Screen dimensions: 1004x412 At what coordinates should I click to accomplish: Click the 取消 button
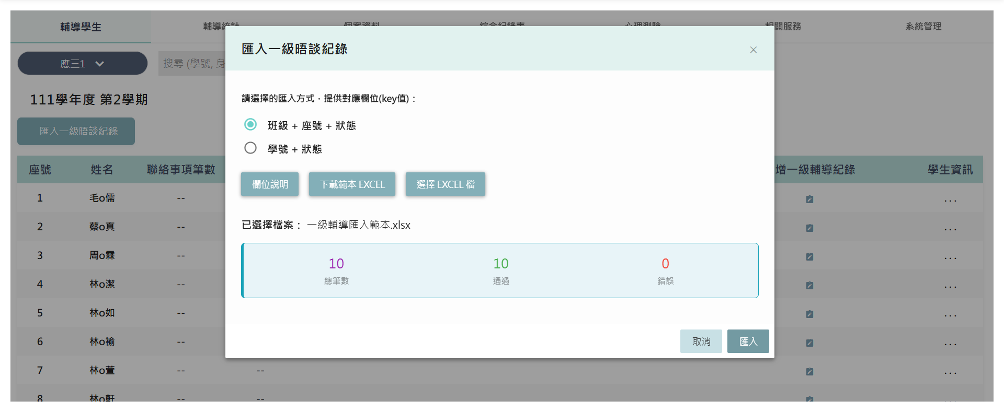[x=701, y=341]
